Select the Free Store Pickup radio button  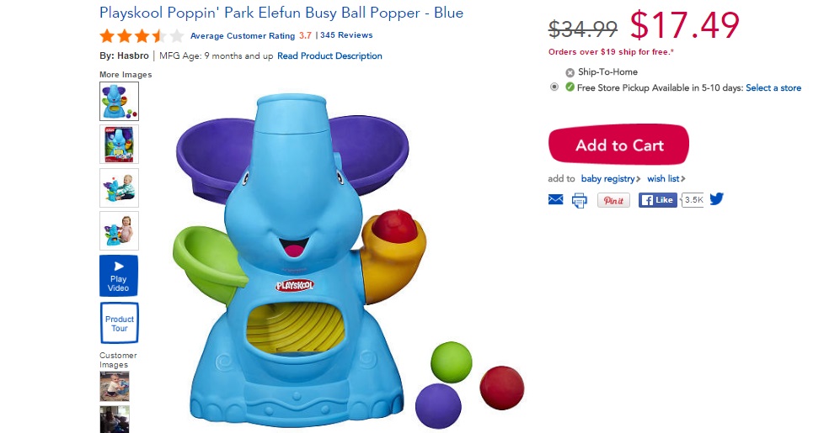[554, 87]
